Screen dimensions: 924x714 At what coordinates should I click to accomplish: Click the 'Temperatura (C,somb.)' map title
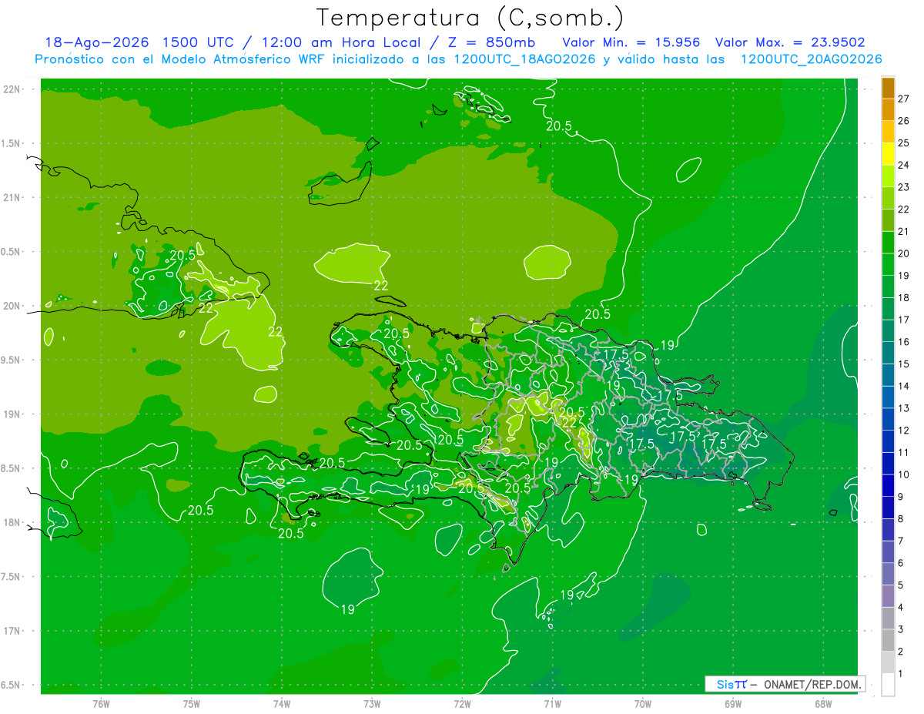pos(470,18)
